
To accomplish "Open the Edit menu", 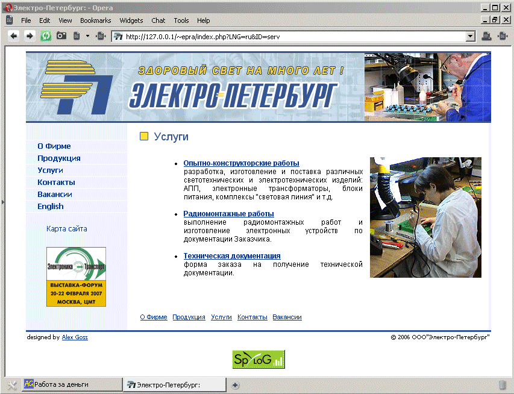I will (x=45, y=20).
